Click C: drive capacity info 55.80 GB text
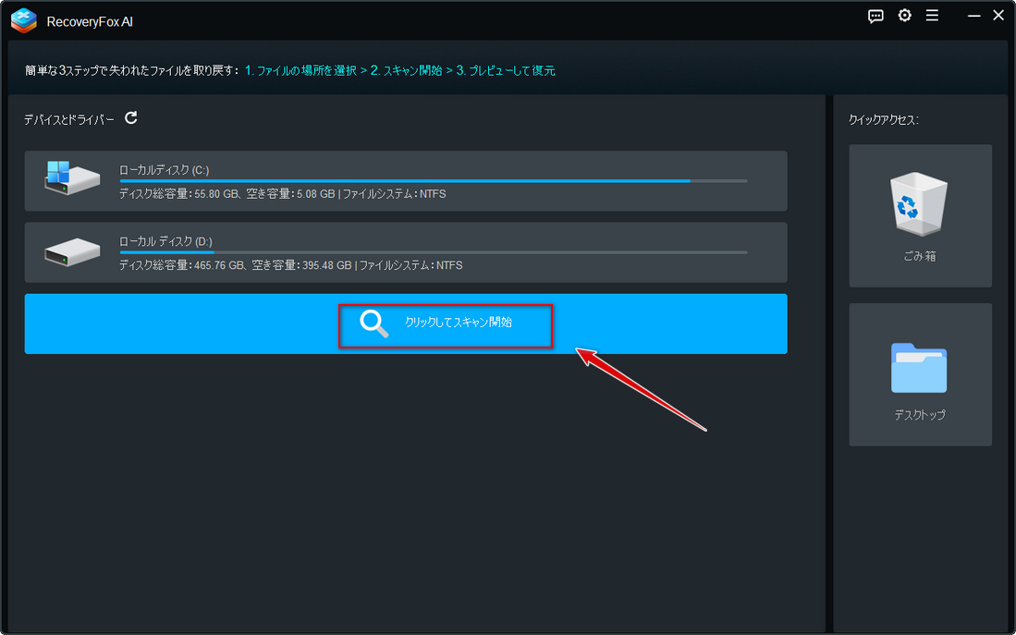This screenshot has width=1016, height=635. [x=283, y=194]
